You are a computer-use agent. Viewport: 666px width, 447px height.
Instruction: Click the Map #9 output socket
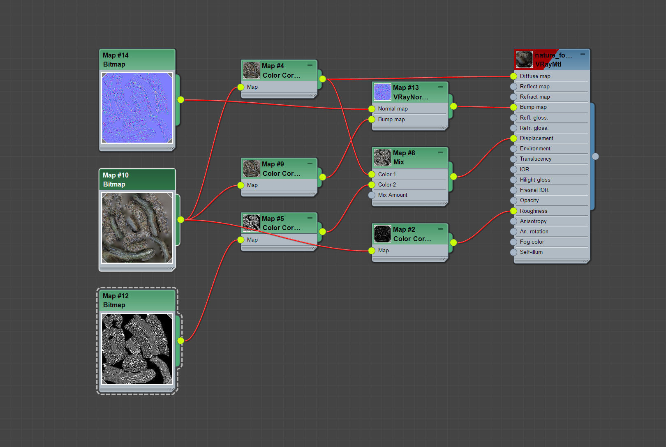[322, 177]
